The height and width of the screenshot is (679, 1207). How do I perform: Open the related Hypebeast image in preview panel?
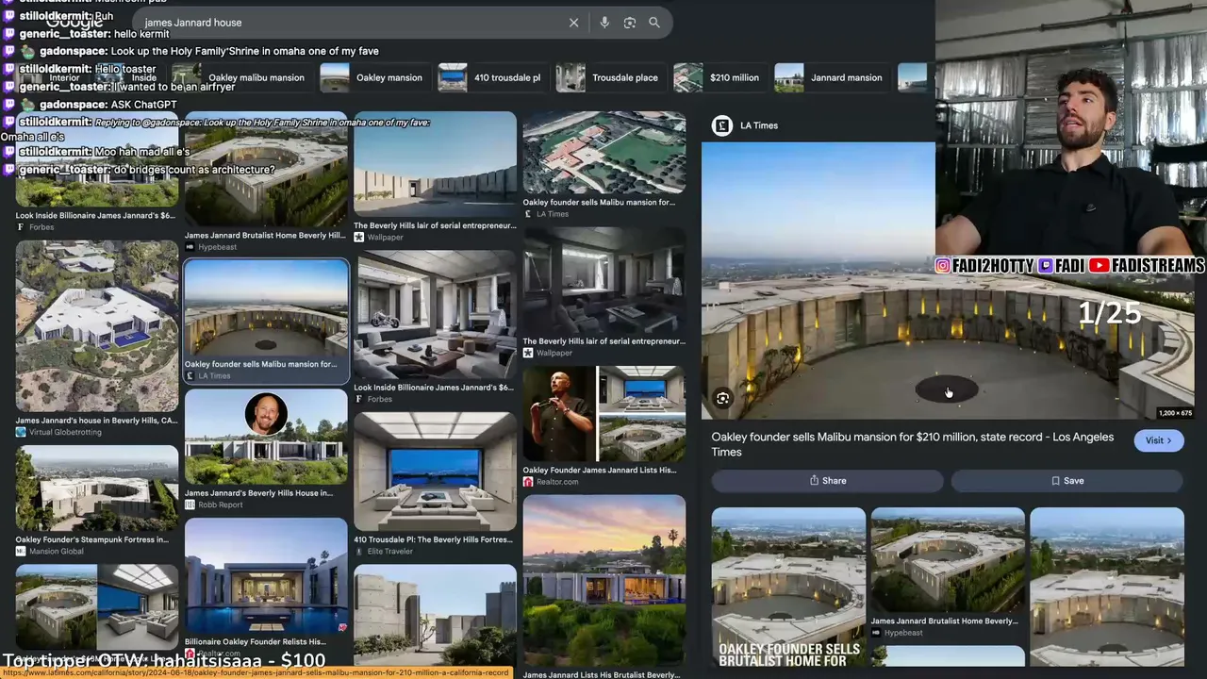948,561
